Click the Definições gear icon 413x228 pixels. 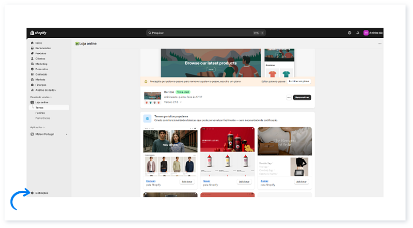32,193
